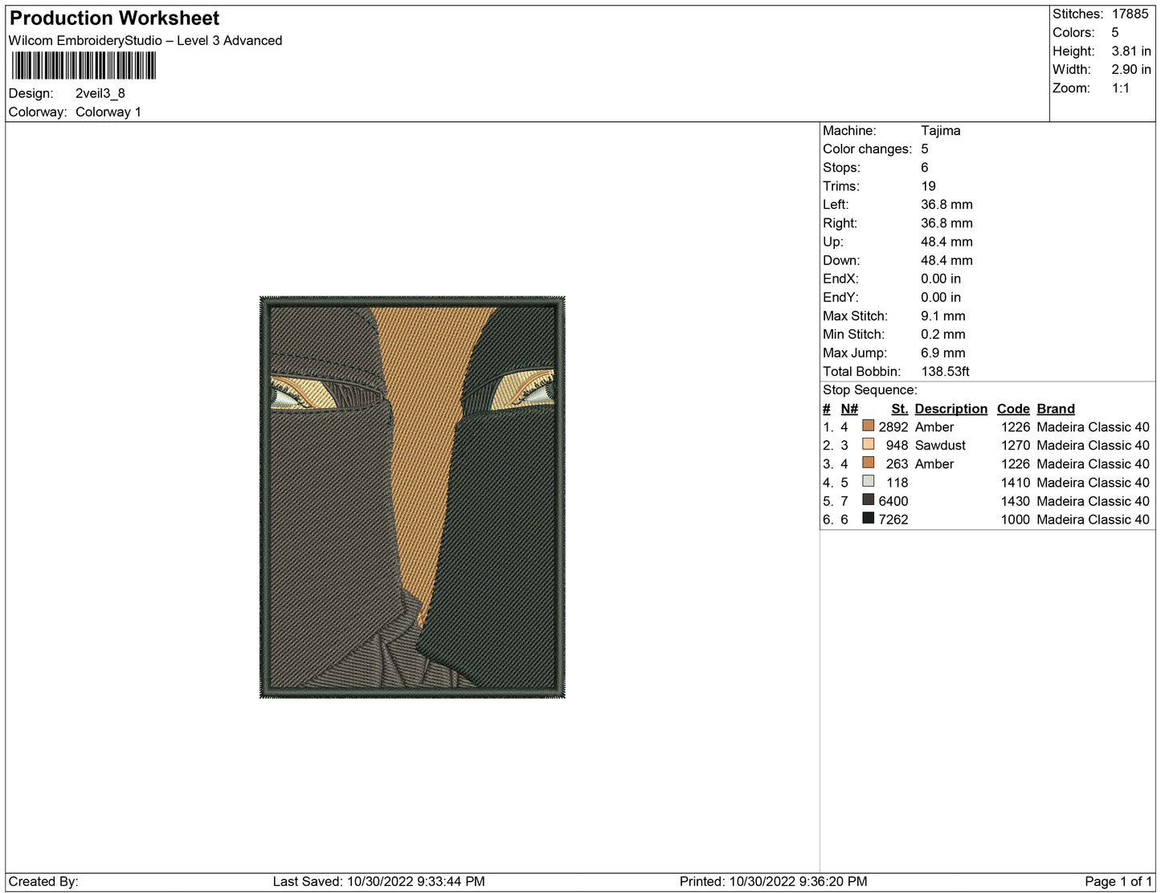Select the light gray swatch for code 1410
This screenshot has height=893, width=1161.
coord(868,481)
